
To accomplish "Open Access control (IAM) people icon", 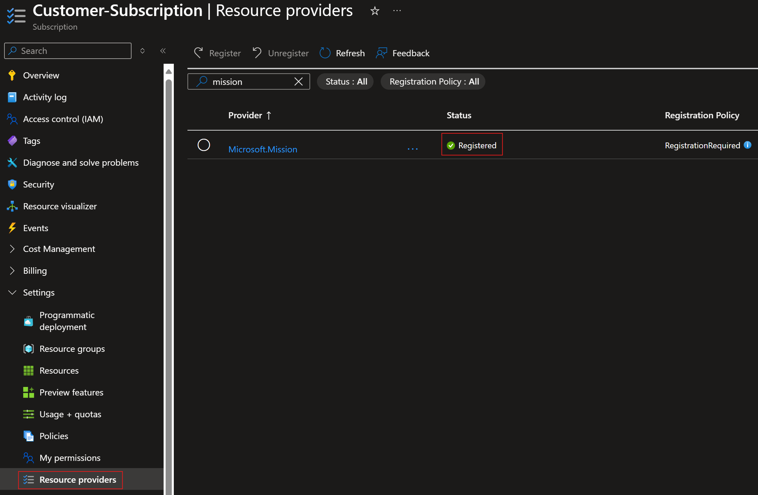I will coord(12,119).
